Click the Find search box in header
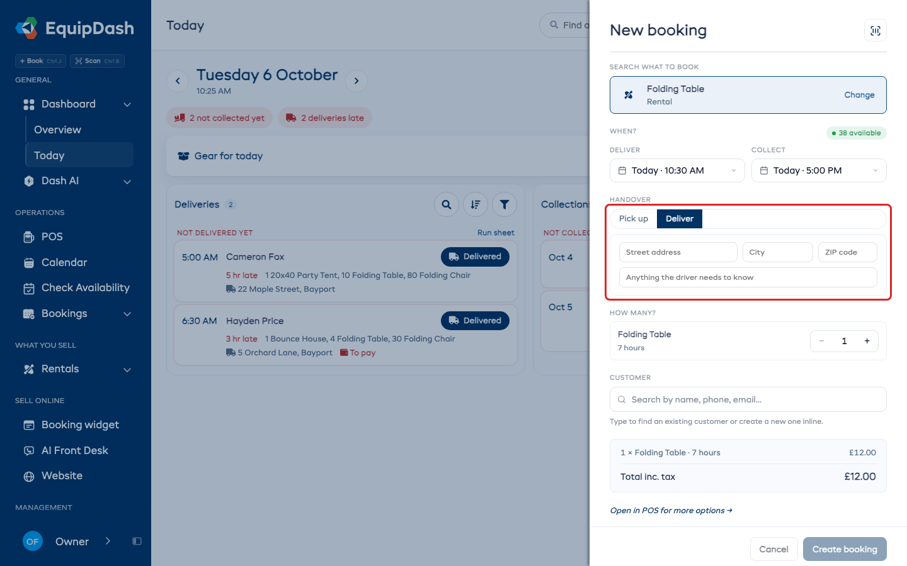Image resolution: width=907 pixels, height=566 pixels. [x=565, y=25]
